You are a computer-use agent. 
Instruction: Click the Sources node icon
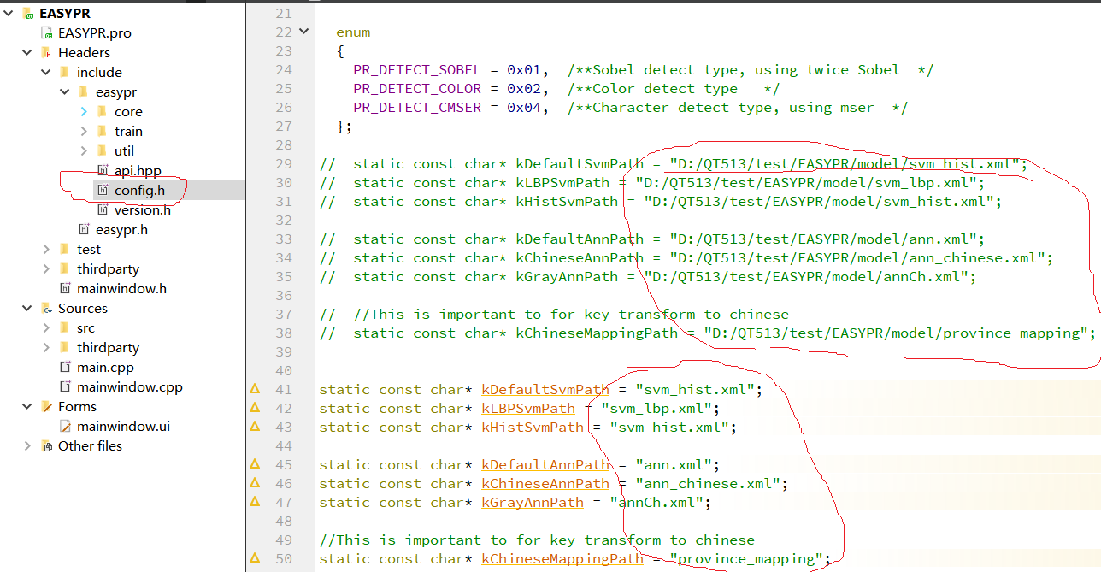pyautogui.click(x=45, y=308)
